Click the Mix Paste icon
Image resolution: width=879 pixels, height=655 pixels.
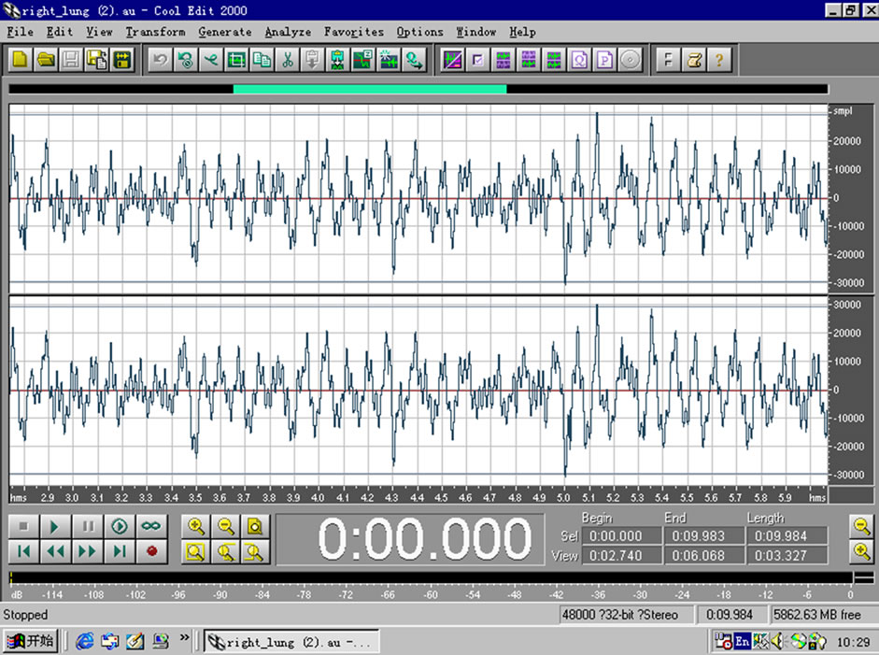pos(337,60)
